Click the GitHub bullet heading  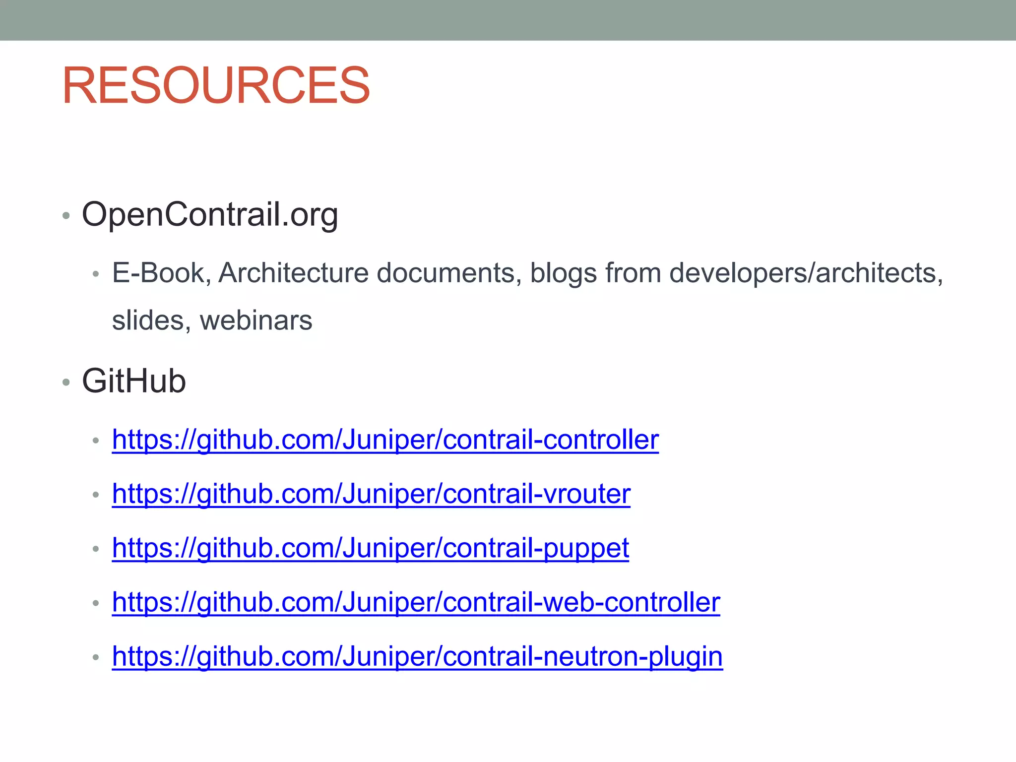(x=134, y=381)
